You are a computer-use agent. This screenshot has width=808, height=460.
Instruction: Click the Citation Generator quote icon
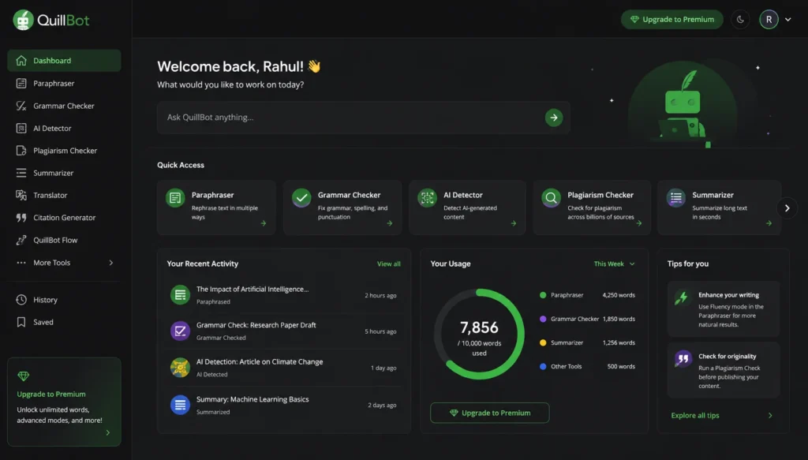point(21,218)
